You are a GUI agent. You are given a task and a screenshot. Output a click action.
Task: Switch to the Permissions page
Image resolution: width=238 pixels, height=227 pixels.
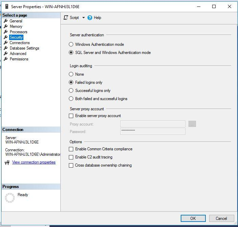pos(19,59)
